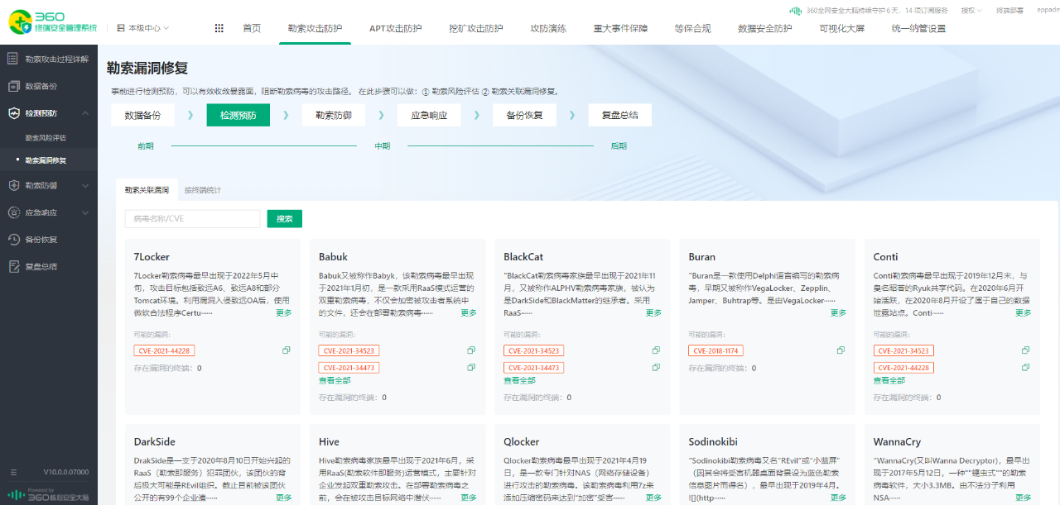Copy CVE-2021-34523 in Conti card
The height and width of the screenshot is (505, 1060).
pyautogui.click(x=1025, y=350)
